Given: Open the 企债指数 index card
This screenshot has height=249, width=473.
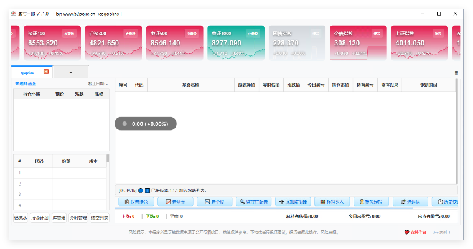Looking at the screenshot, I should click(x=358, y=43).
